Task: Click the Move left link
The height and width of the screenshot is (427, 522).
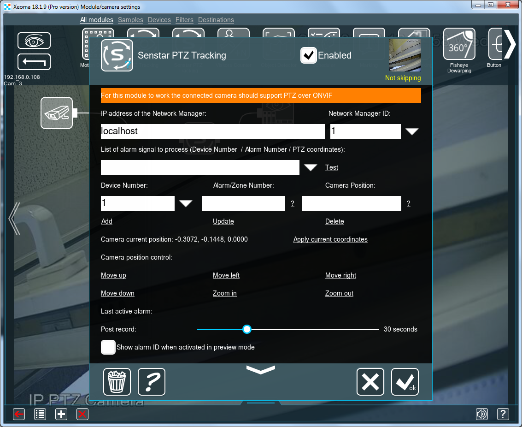Action: (226, 275)
